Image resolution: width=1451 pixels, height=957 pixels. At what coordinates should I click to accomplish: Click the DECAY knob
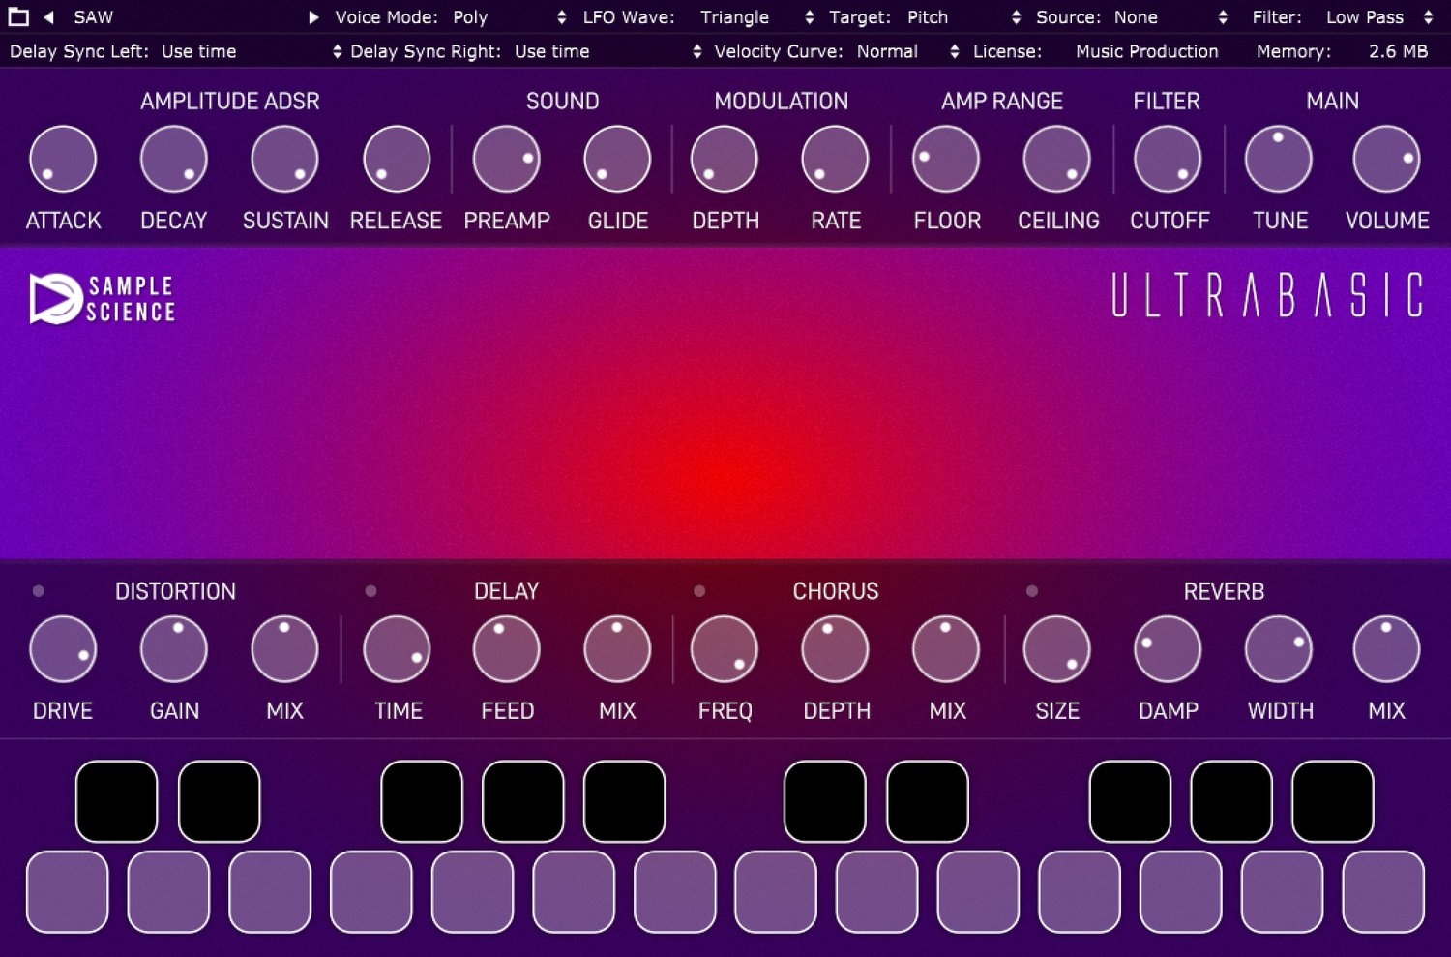tap(174, 160)
